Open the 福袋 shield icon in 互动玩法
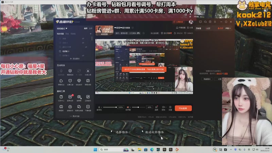The width and height of the screenshot is (272, 153). pos(70,71)
